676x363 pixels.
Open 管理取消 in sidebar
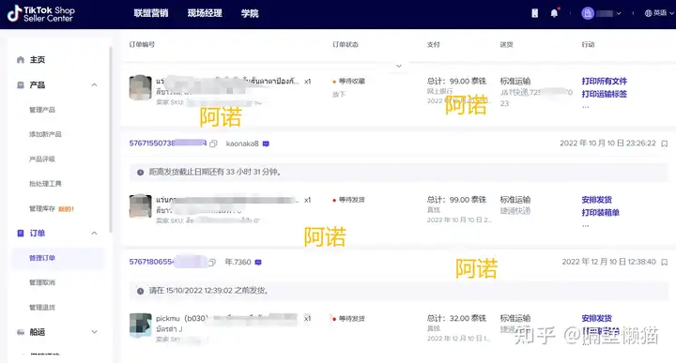[x=42, y=282]
